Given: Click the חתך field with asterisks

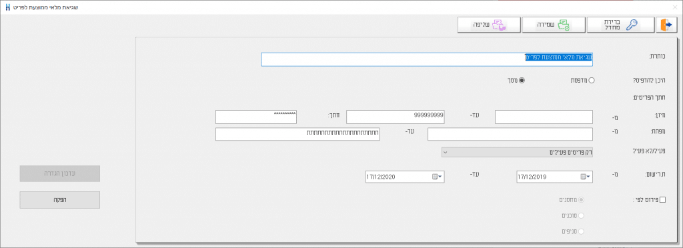Looking at the screenshot, I should coord(255,117).
